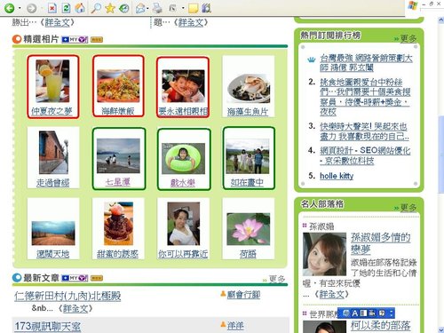Image resolution: width=444 pixels, height=333 pixels.
Task: Open the author link 洋洋
Action: coord(235,326)
